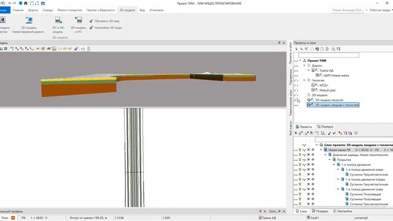Click the icon left of the 1.0 field
The image size is (393, 221).
pyautogui.click(x=76, y=48)
